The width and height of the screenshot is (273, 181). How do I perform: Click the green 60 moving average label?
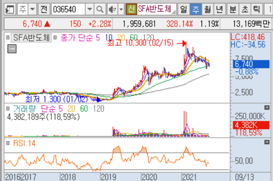pyautogui.click(x=133, y=38)
